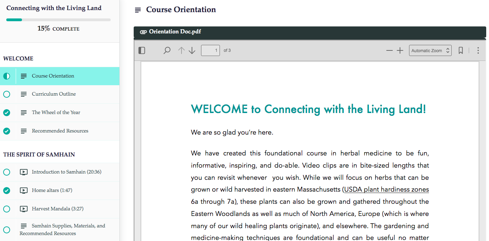Click text-lines icon for Samhain Supplies row

pos(24,226)
